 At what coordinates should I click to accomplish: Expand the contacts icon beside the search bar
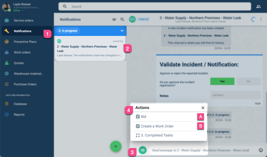(x=258, y=6)
